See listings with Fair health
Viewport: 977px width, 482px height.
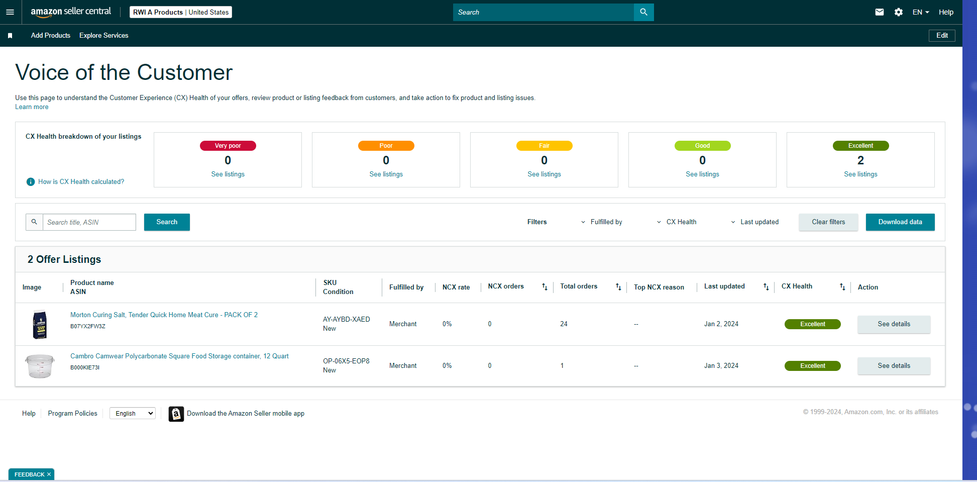545,174
